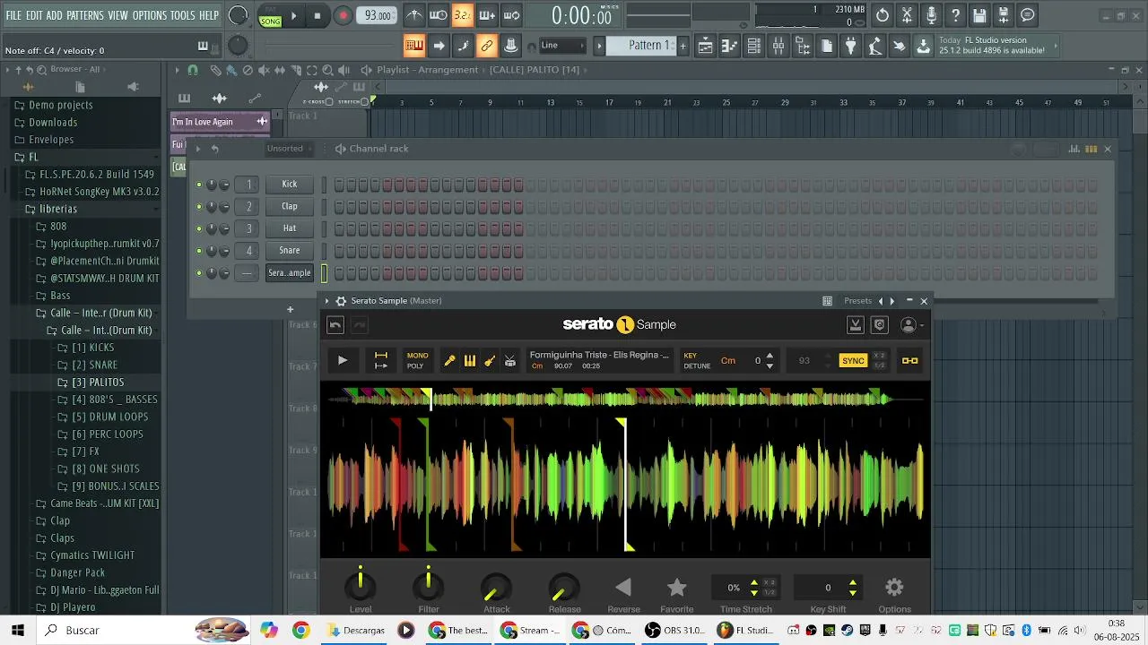Click the Favorite star icon
The width and height of the screenshot is (1148, 645).
pyautogui.click(x=677, y=588)
